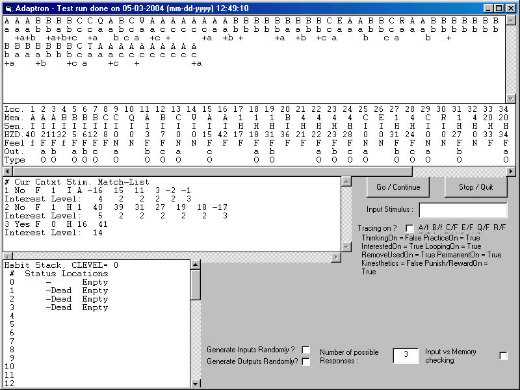Click up arrow of top history pane scrollbar
Screen dimensions: 520x390
click(x=511, y=21)
